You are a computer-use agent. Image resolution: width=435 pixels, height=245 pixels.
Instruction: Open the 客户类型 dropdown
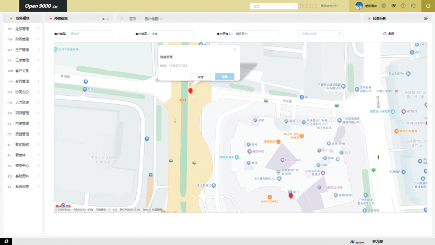click(89, 33)
